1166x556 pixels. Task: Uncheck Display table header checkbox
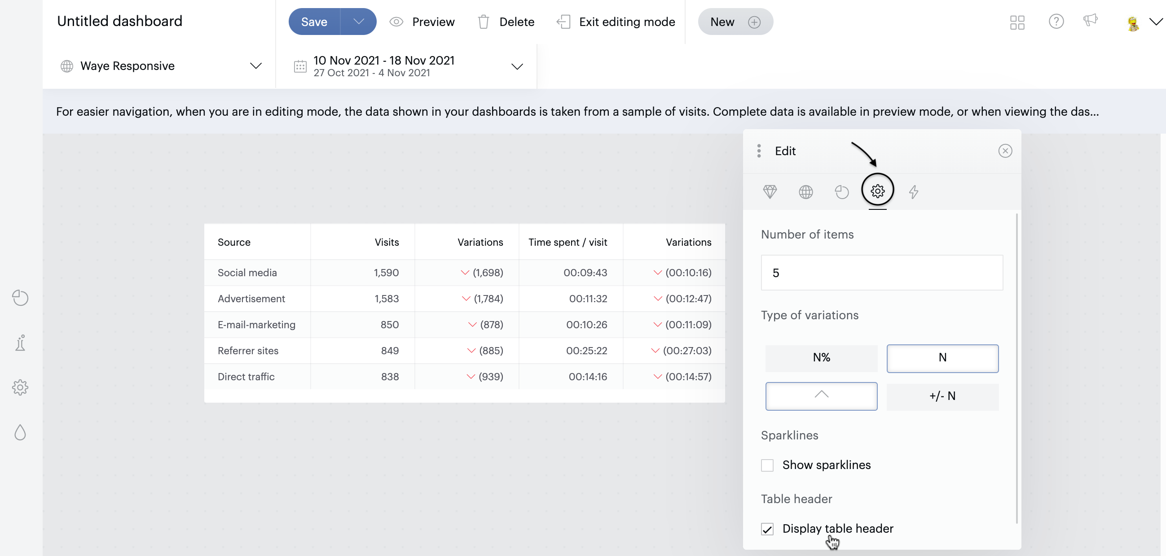coord(767,529)
